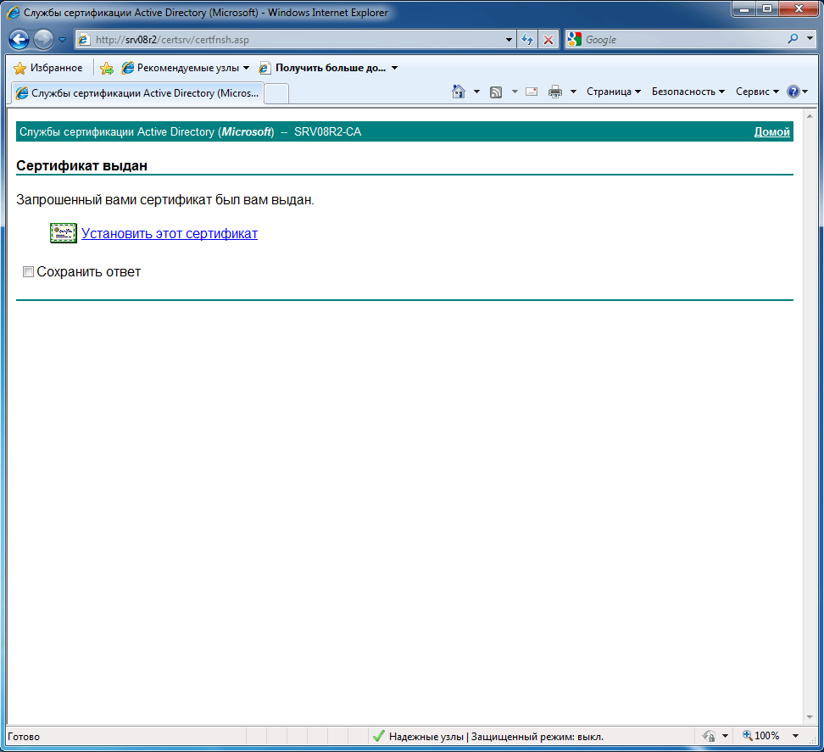This screenshot has height=752, width=824.
Task: Click the Forward navigation arrow
Action: 43,39
